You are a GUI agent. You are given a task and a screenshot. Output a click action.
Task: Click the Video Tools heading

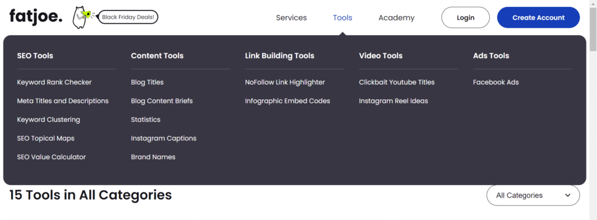point(381,55)
